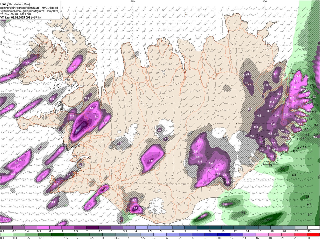The image size is (320, 240).
Task: Click the '2.4' precipitation value on the map
Action: [x=104, y=189]
